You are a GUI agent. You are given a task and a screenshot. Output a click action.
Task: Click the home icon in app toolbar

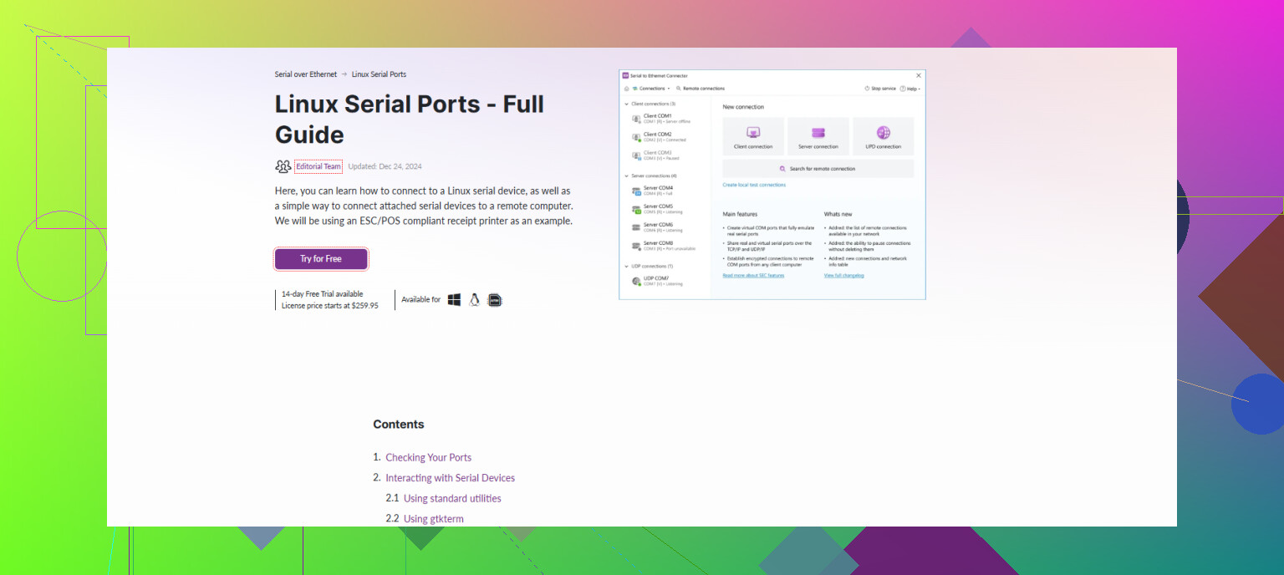point(625,89)
